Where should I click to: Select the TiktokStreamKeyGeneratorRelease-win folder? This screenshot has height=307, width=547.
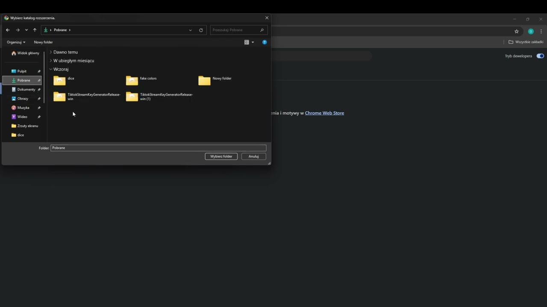[87, 97]
